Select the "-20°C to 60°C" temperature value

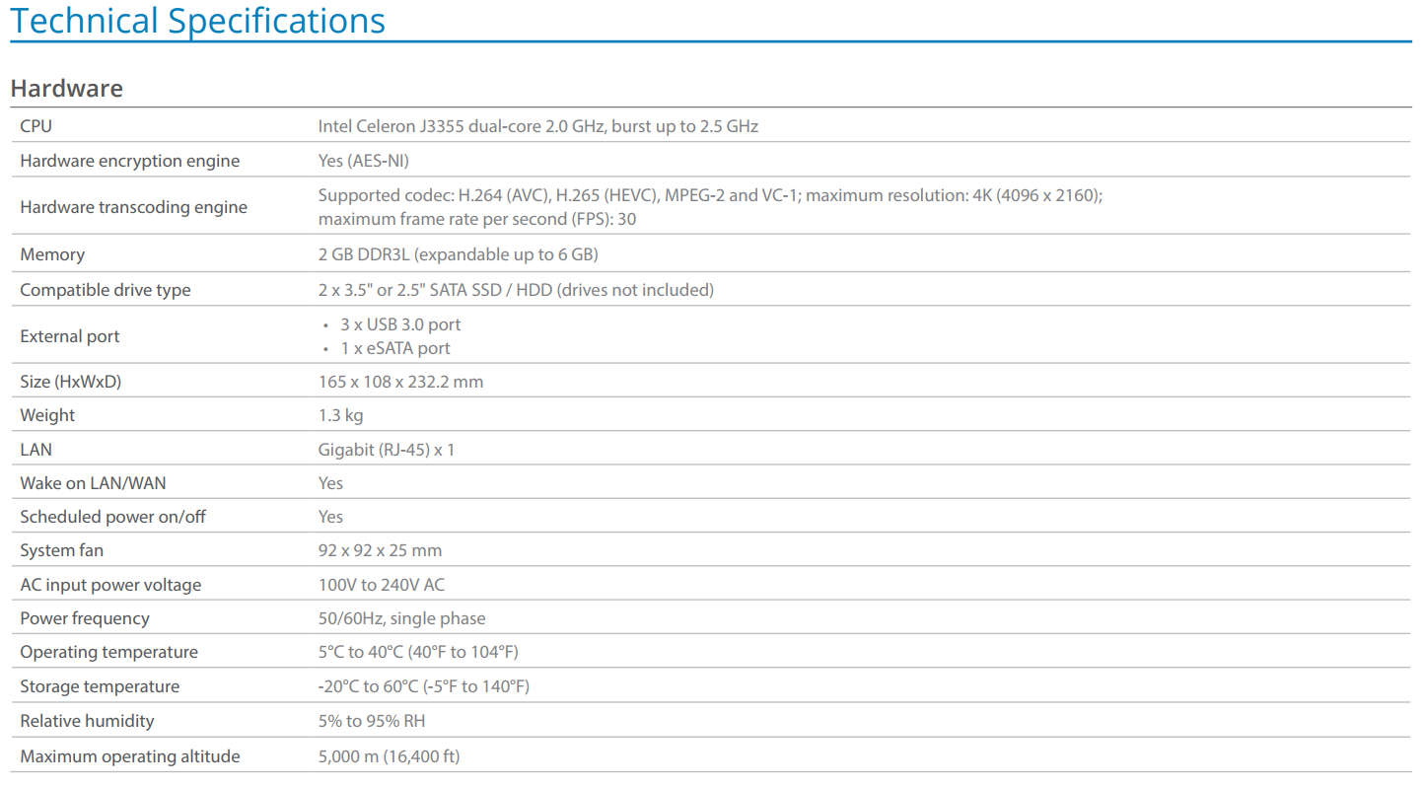(424, 686)
